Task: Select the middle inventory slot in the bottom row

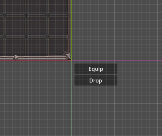Action: (37, 47)
